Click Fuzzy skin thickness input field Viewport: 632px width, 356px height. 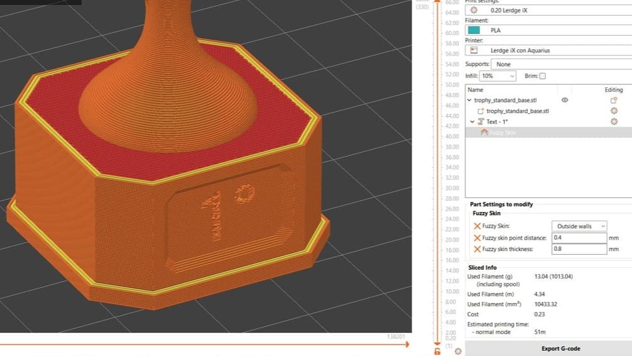click(579, 249)
